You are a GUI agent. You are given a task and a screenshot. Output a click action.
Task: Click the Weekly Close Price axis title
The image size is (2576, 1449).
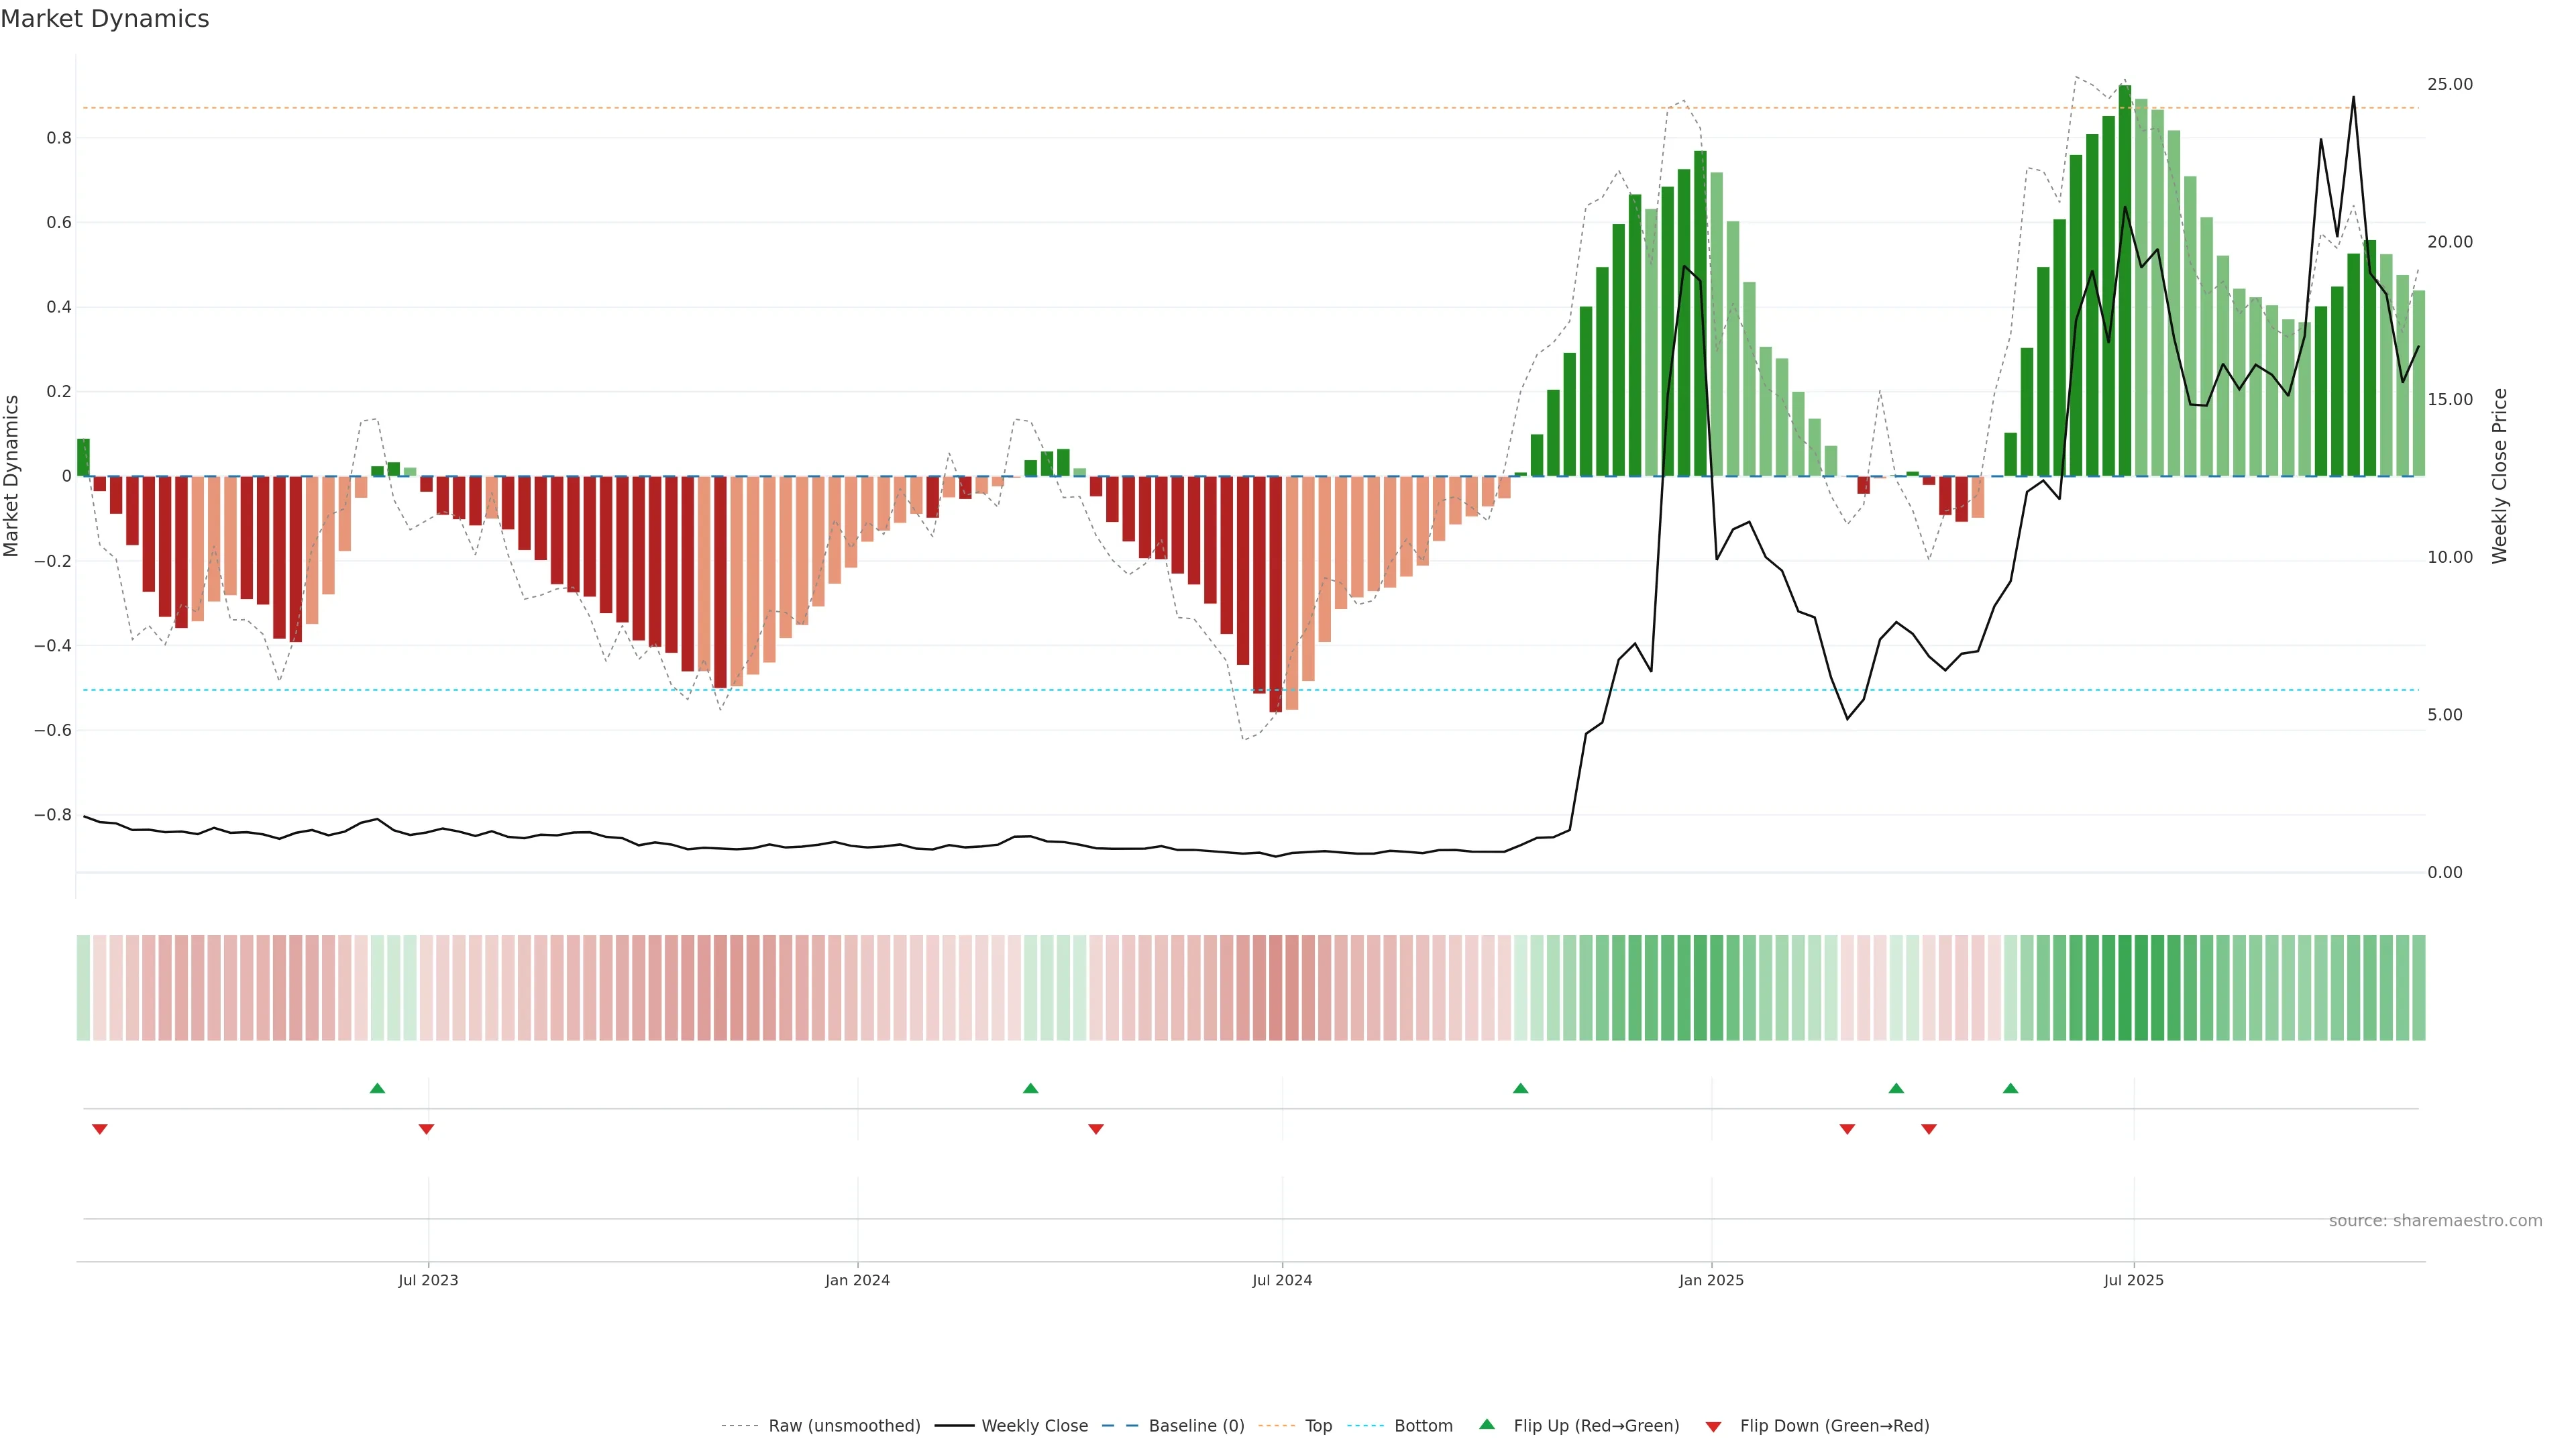point(2499,476)
